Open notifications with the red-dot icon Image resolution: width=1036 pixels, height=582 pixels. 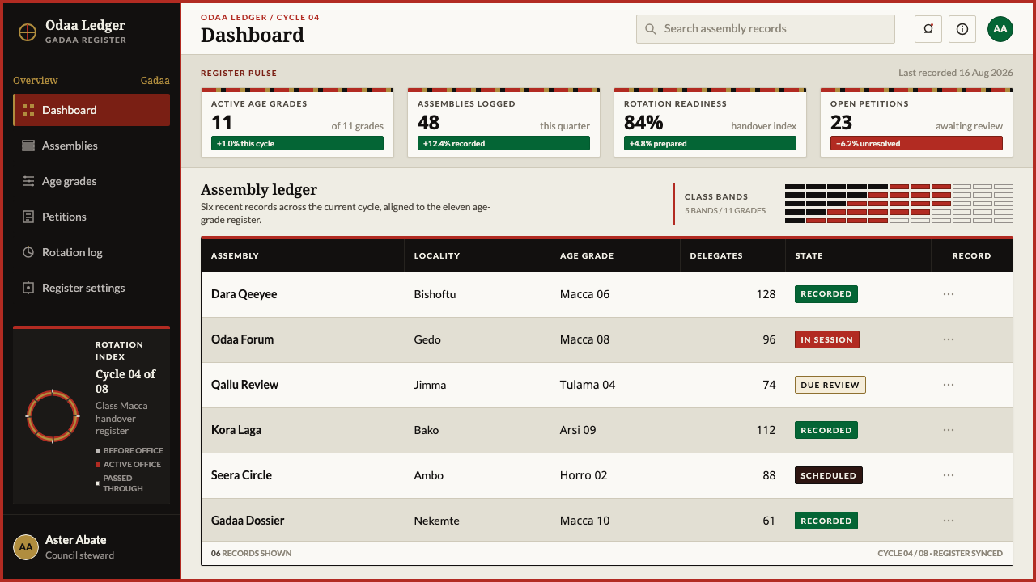point(928,29)
